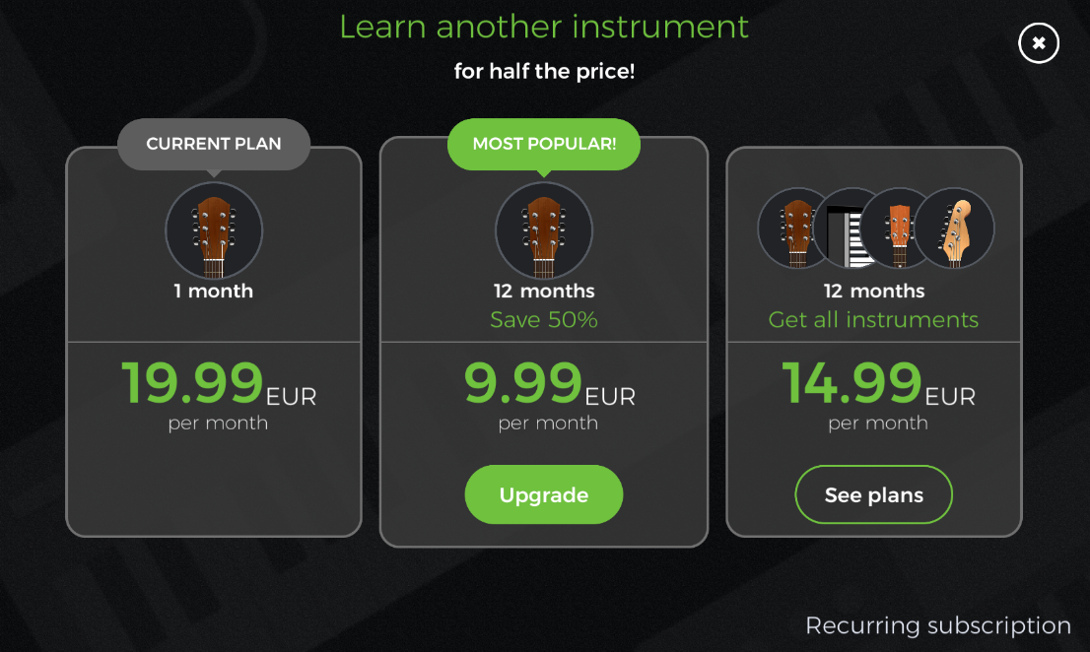Click the Get all instruments label

point(873,319)
